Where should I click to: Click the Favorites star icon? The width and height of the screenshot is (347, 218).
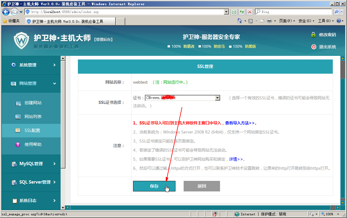coord(5,21)
